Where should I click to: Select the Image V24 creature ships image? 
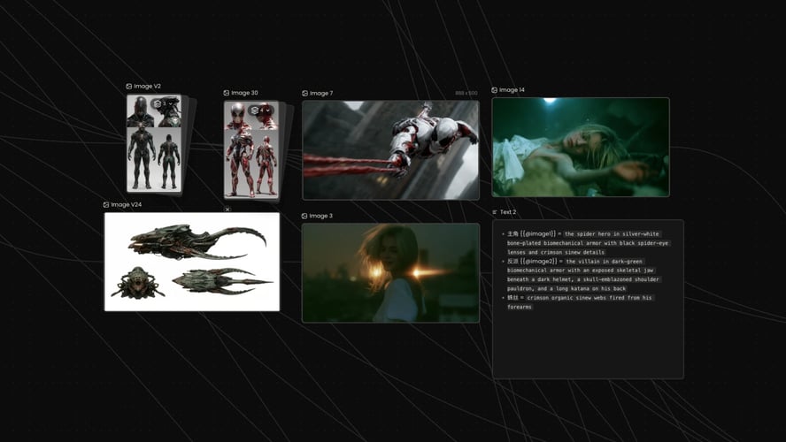coord(192,262)
